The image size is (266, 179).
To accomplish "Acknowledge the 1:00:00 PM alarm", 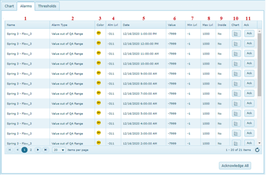I will pyautogui.click(x=249, y=34).
